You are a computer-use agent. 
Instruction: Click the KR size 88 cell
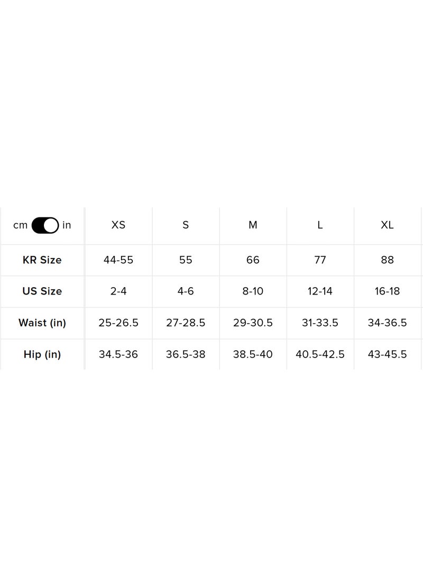[x=387, y=260]
